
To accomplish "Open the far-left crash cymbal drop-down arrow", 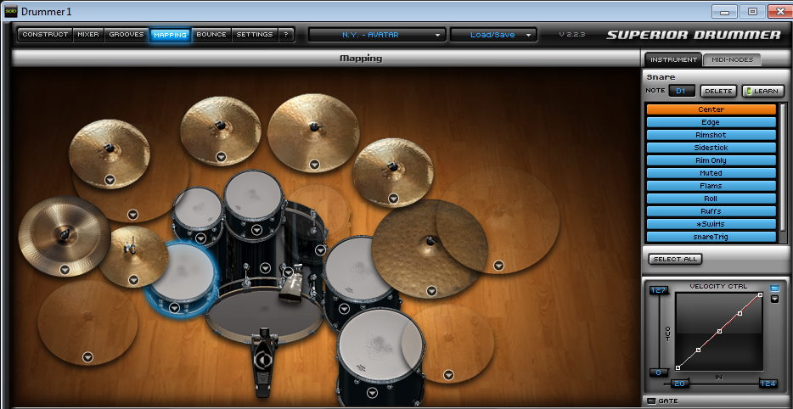I will click(x=110, y=180).
